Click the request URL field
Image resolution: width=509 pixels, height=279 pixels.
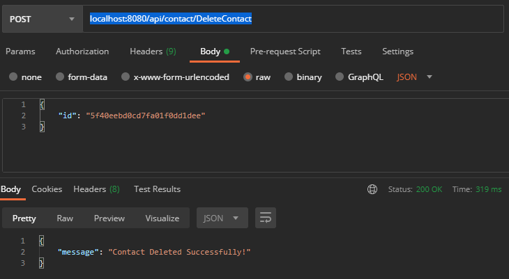[x=293, y=19]
